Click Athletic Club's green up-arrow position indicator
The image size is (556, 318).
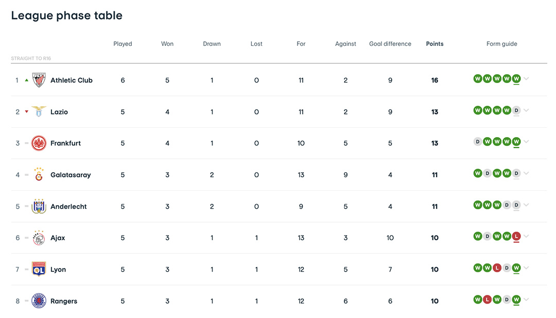click(27, 80)
